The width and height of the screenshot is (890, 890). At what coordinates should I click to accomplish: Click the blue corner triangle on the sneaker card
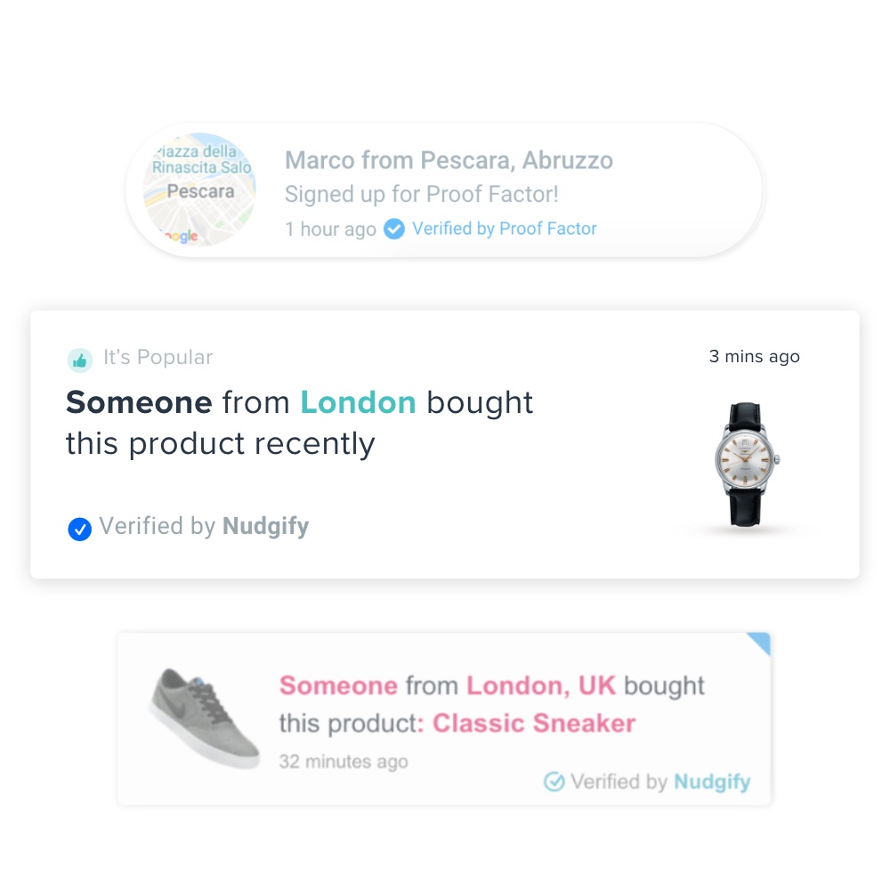click(762, 641)
